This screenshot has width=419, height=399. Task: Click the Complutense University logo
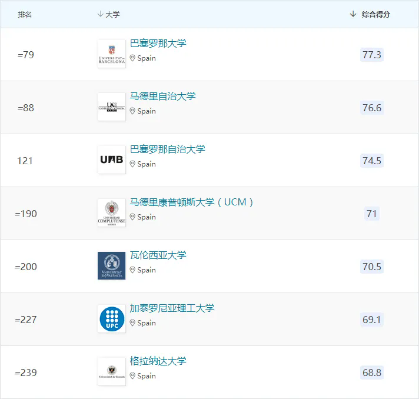[111, 212]
